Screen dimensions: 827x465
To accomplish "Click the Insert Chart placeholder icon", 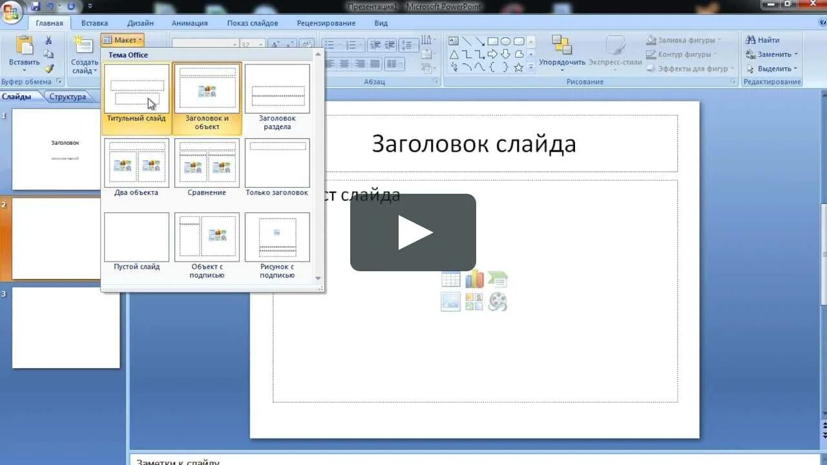I will tap(474, 280).
